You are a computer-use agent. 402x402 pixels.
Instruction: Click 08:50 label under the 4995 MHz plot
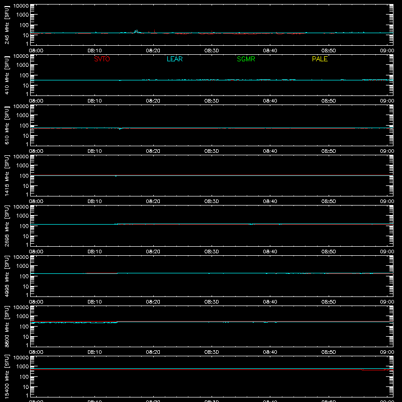[329, 302]
